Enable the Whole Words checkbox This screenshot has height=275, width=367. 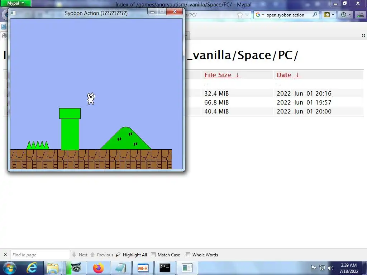coord(188,255)
